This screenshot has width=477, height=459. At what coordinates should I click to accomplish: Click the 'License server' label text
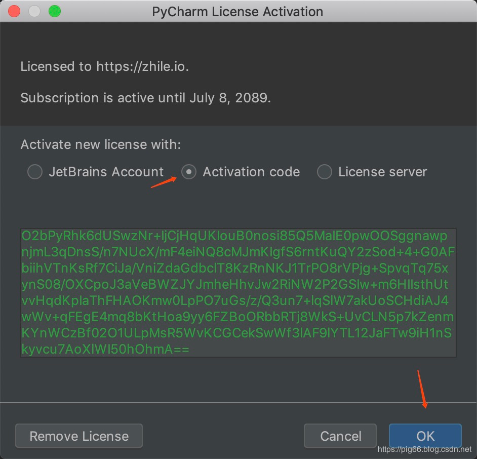click(x=382, y=172)
